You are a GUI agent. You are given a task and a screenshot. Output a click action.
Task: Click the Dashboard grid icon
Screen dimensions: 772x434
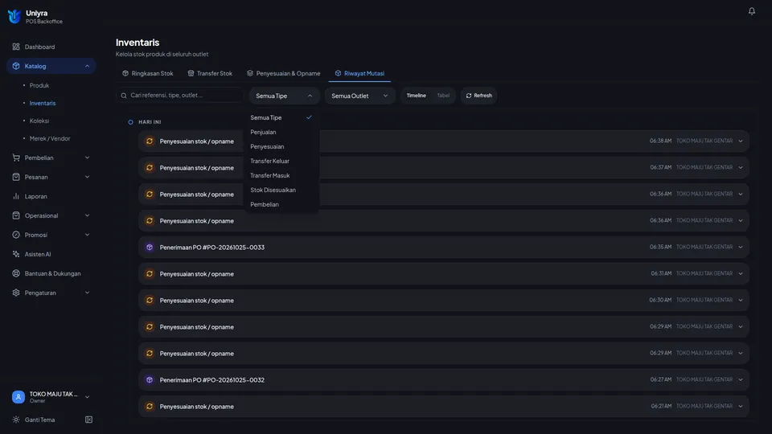tap(16, 47)
